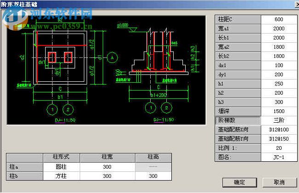The height and width of the screenshot is (193, 299).
Task: Click the 埋深 label cell
Action: tap(238, 111)
